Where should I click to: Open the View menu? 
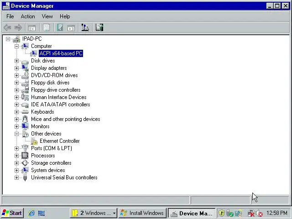click(47, 16)
